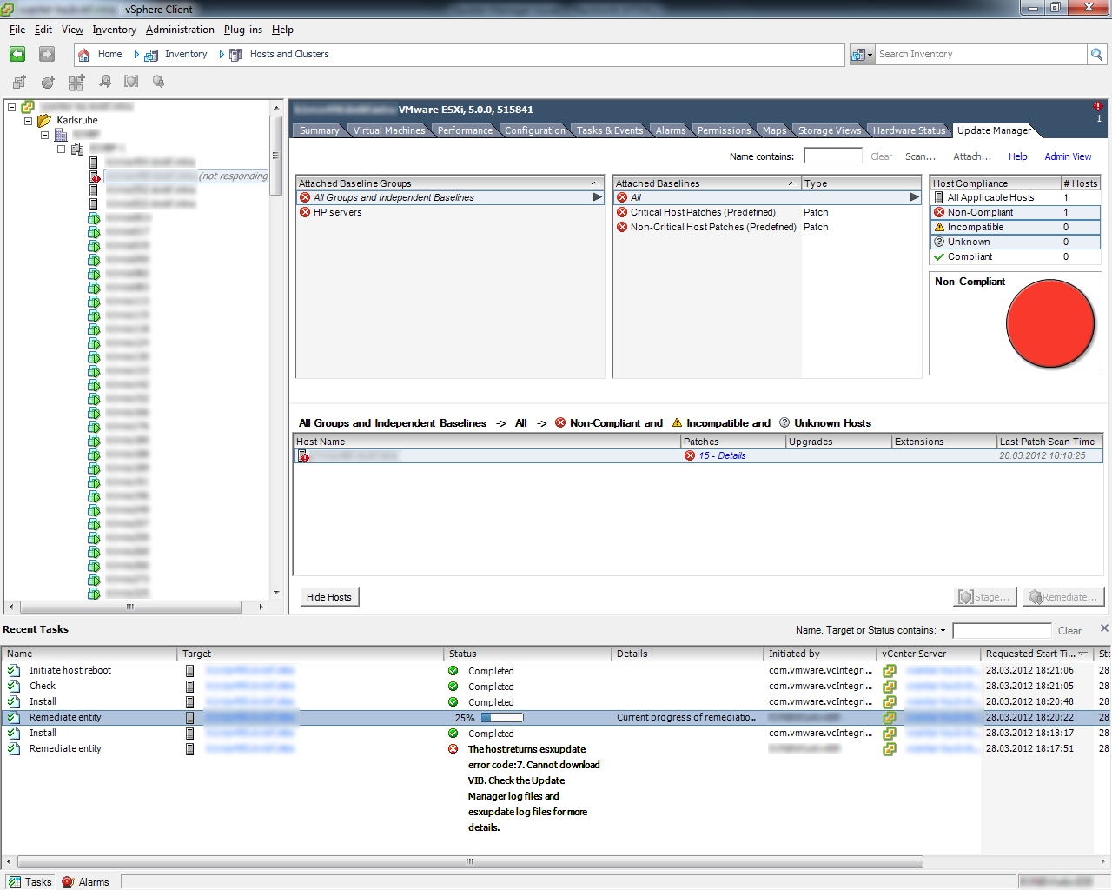Click the Tasks icon in status bar

click(x=15, y=881)
